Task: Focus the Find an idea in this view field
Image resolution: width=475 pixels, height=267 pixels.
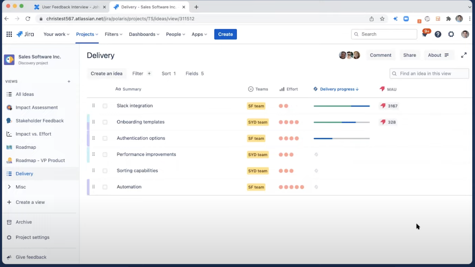Action: click(x=429, y=73)
